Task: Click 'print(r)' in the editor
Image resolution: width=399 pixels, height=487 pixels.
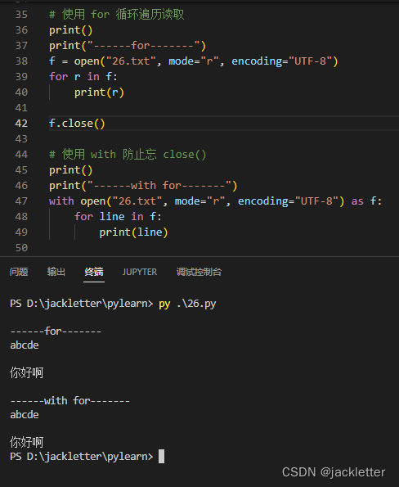Action: (x=99, y=92)
